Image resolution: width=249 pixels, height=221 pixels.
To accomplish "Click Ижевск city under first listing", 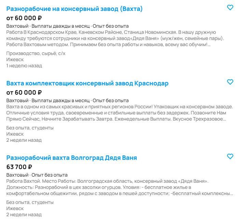I will (x=15, y=59).
